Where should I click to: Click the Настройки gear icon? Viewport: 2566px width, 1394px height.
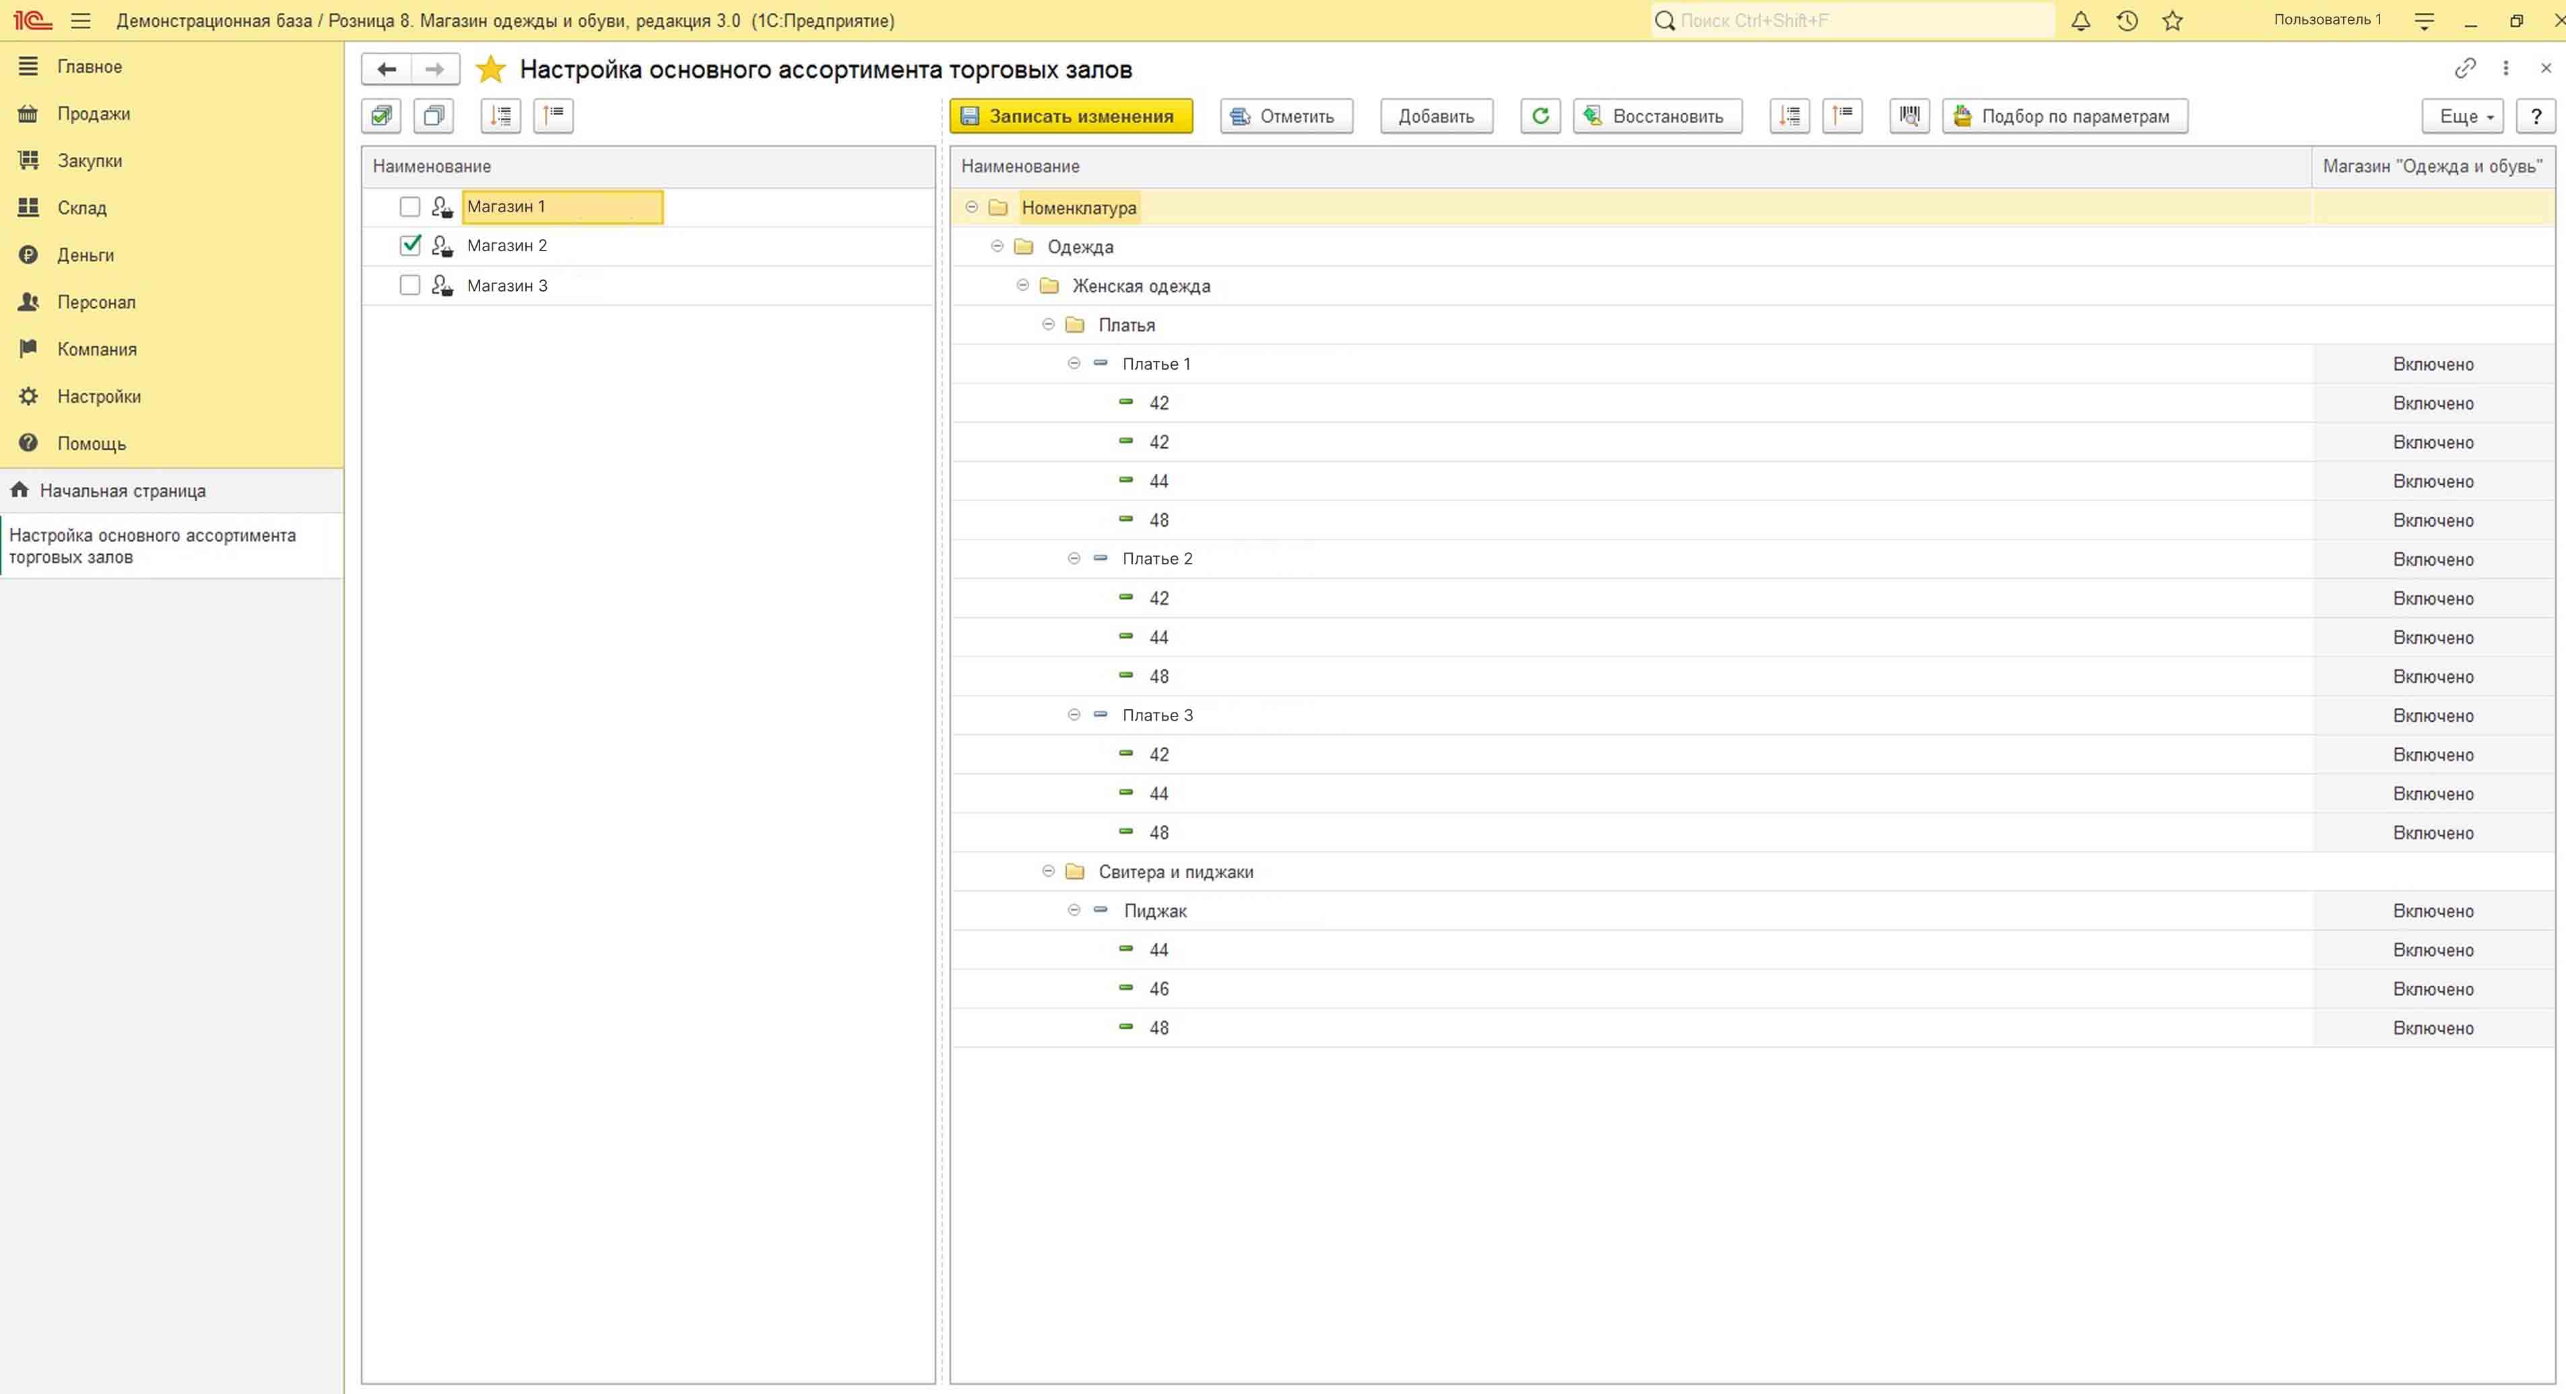pyautogui.click(x=28, y=396)
